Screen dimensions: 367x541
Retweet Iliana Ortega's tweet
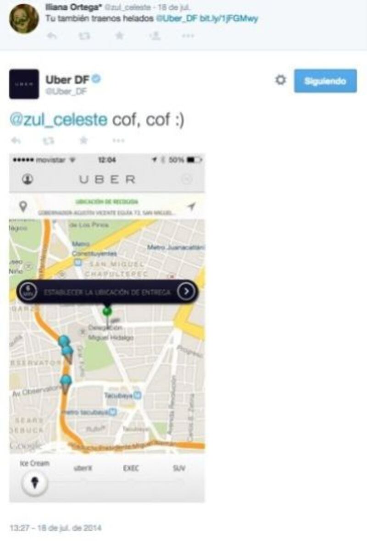(x=84, y=36)
